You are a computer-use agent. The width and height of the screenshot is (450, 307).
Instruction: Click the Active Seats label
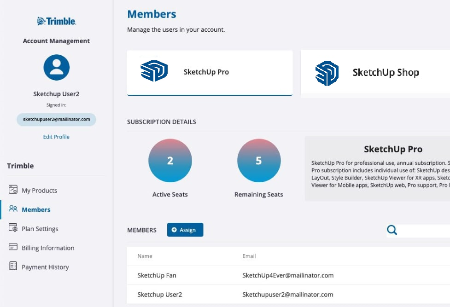tap(170, 195)
